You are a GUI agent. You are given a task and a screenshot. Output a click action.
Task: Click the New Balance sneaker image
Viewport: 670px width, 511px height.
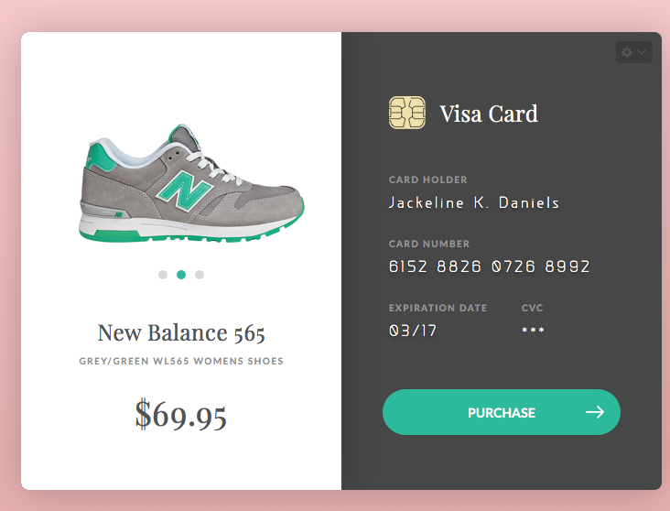(x=191, y=183)
